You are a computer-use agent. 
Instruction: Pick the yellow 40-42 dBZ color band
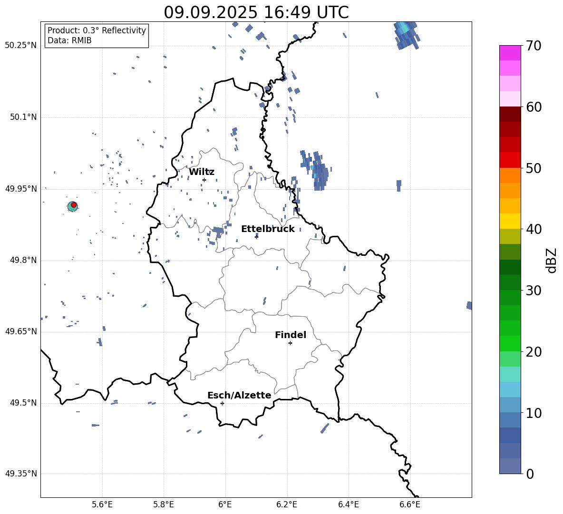[x=510, y=221]
